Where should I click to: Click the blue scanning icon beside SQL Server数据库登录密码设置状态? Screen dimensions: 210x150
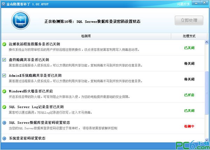[x=4, y=123]
